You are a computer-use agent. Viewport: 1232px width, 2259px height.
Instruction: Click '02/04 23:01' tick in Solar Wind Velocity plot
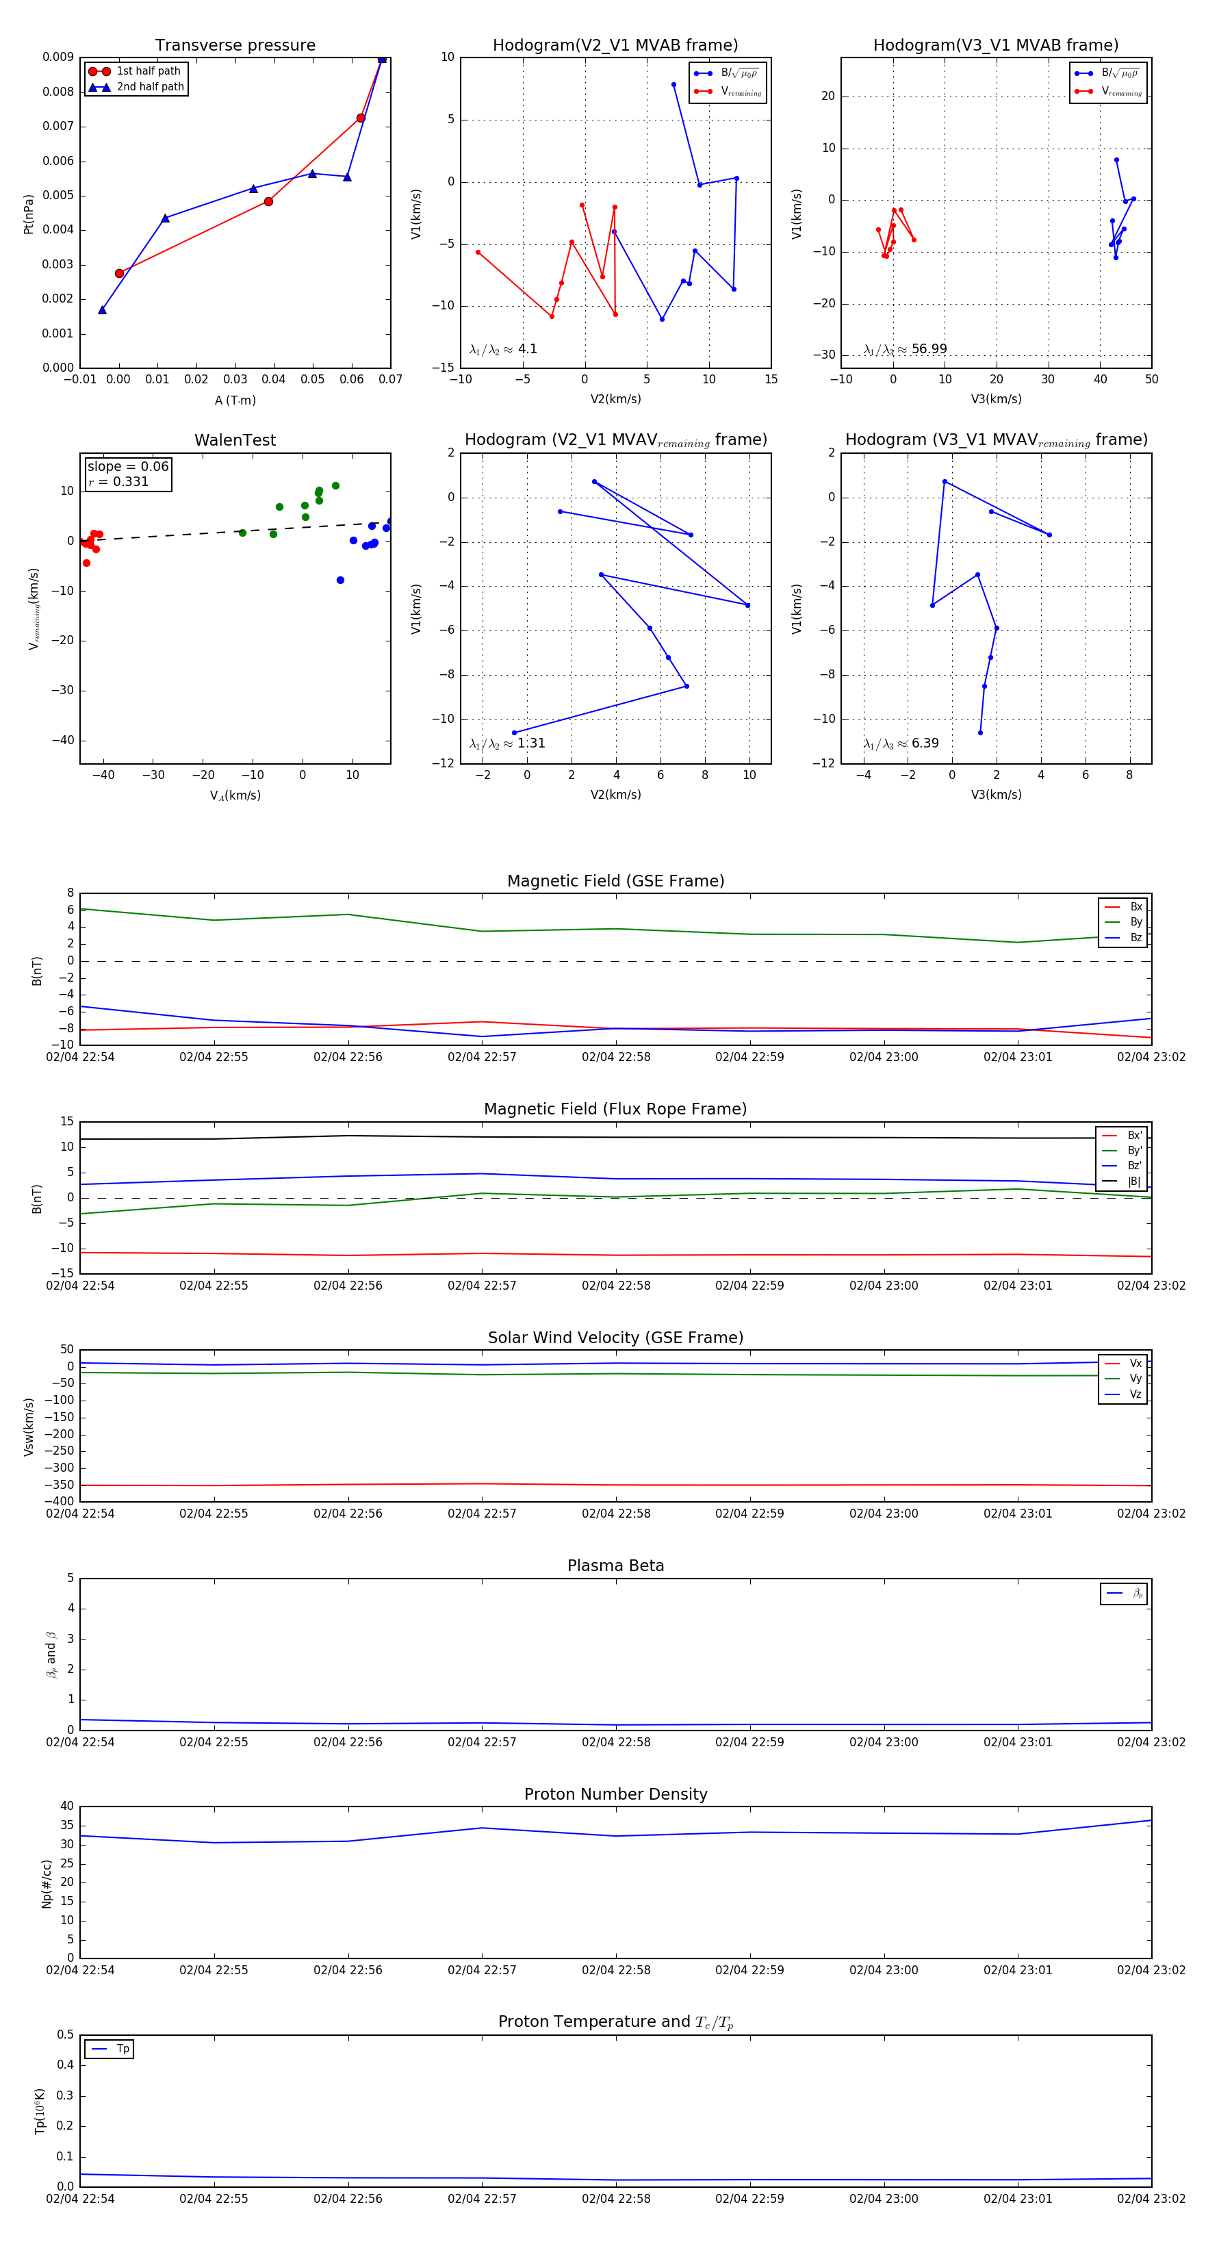(x=1017, y=1513)
